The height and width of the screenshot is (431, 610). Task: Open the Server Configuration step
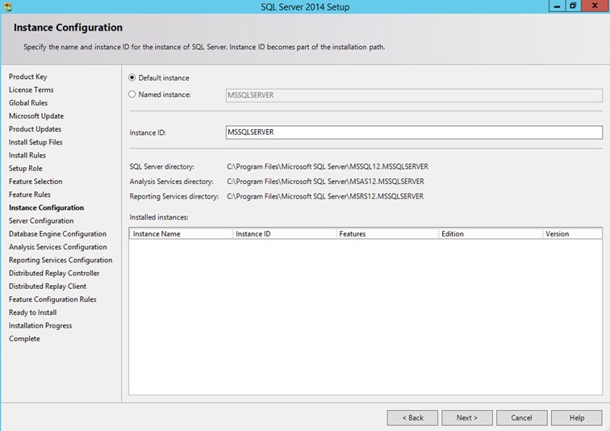41,221
